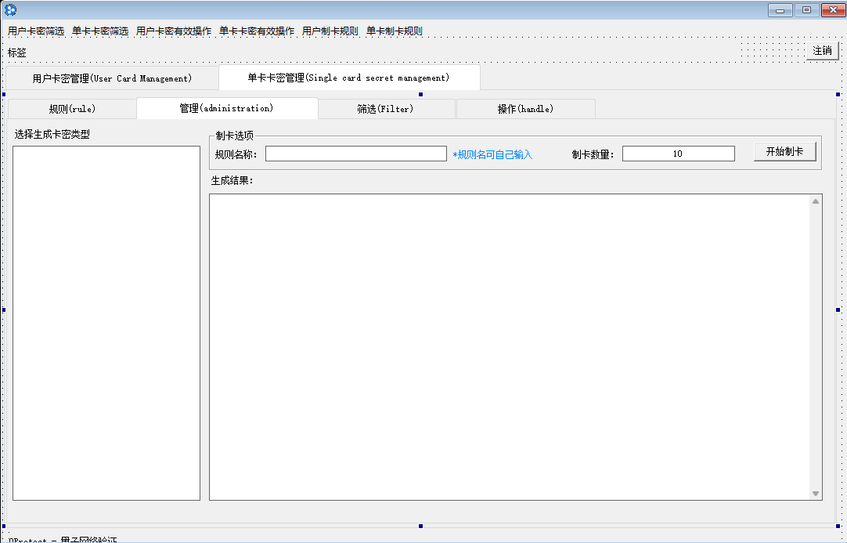Click the 规则名称 text input field
The width and height of the screenshot is (847, 543).
(355, 154)
